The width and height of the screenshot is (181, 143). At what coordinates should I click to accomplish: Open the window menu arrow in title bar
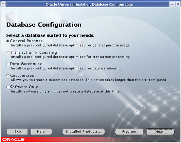pyautogui.click(x=3, y=4)
